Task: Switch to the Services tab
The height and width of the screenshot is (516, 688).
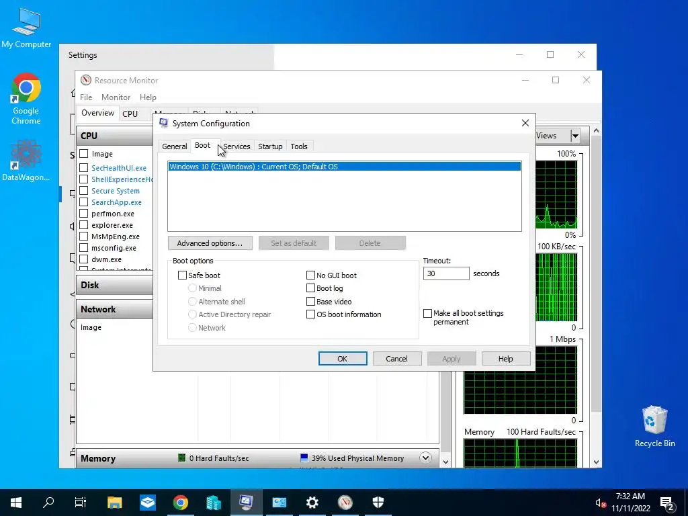Action: coord(236,146)
